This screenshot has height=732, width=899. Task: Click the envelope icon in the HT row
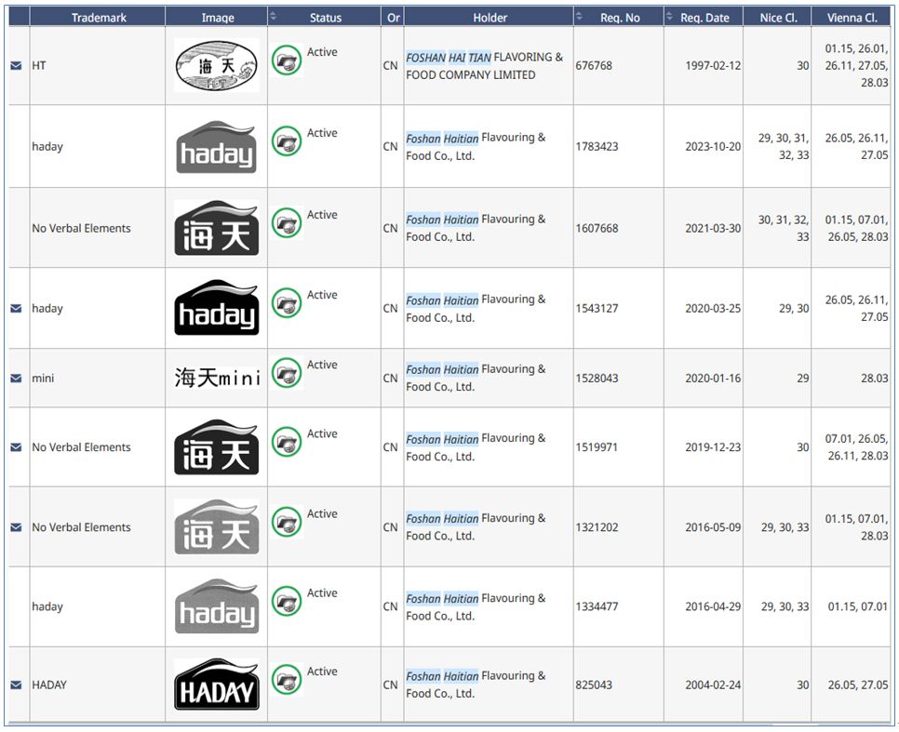coord(16,66)
